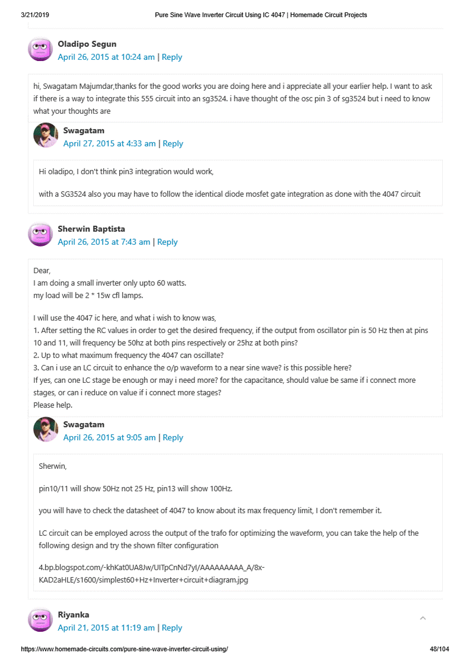
Task: Click the Oladipo Segun author name
Action: [87, 44]
